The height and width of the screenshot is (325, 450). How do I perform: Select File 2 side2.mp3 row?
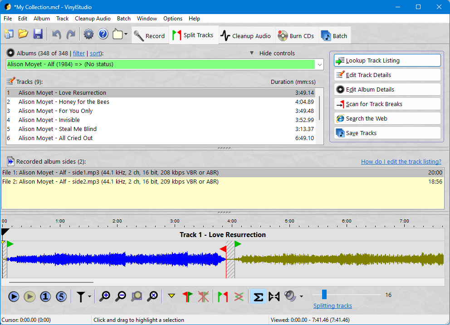[x=223, y=182]
